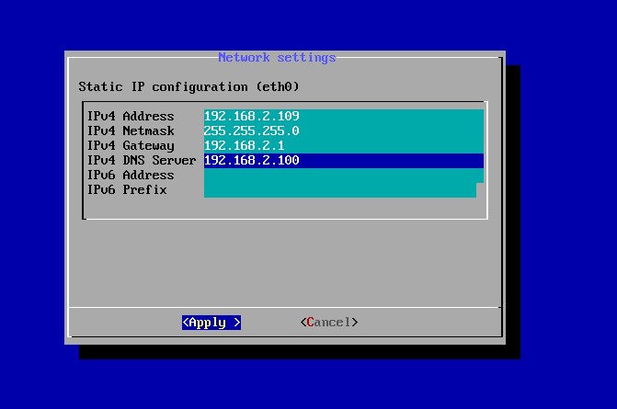This screenshot has height=409, width=617.
Task: Select the IPv4 Netmask value field
Action: [x=342, y=131]
